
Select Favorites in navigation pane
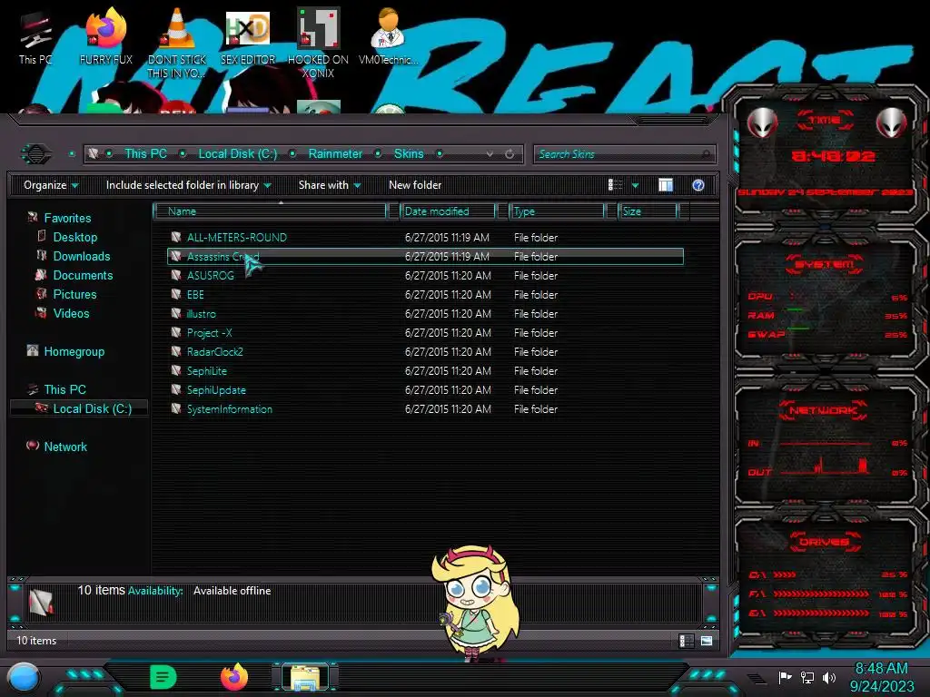point(67,218)
